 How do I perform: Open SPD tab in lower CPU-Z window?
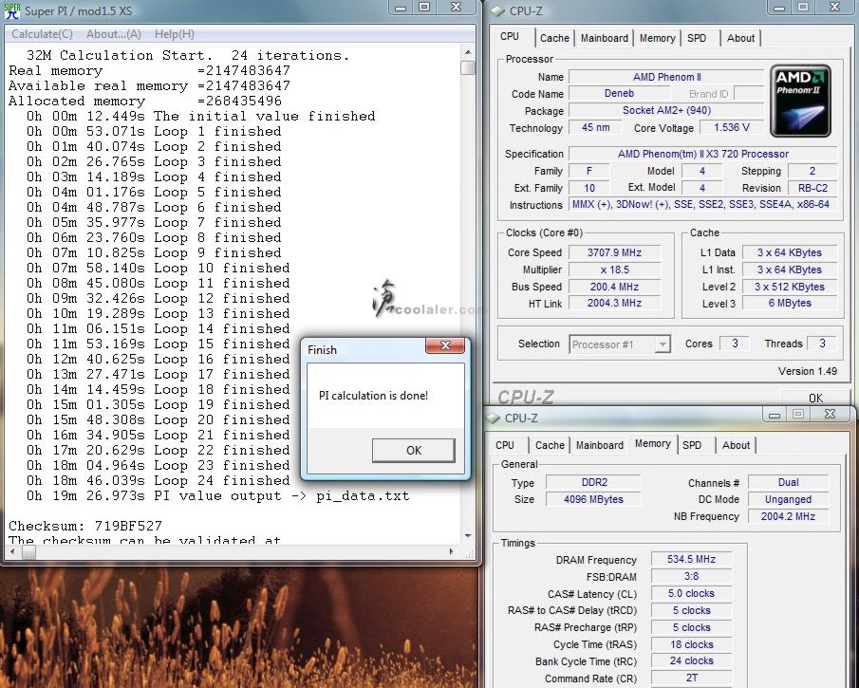tap(692, 445)
